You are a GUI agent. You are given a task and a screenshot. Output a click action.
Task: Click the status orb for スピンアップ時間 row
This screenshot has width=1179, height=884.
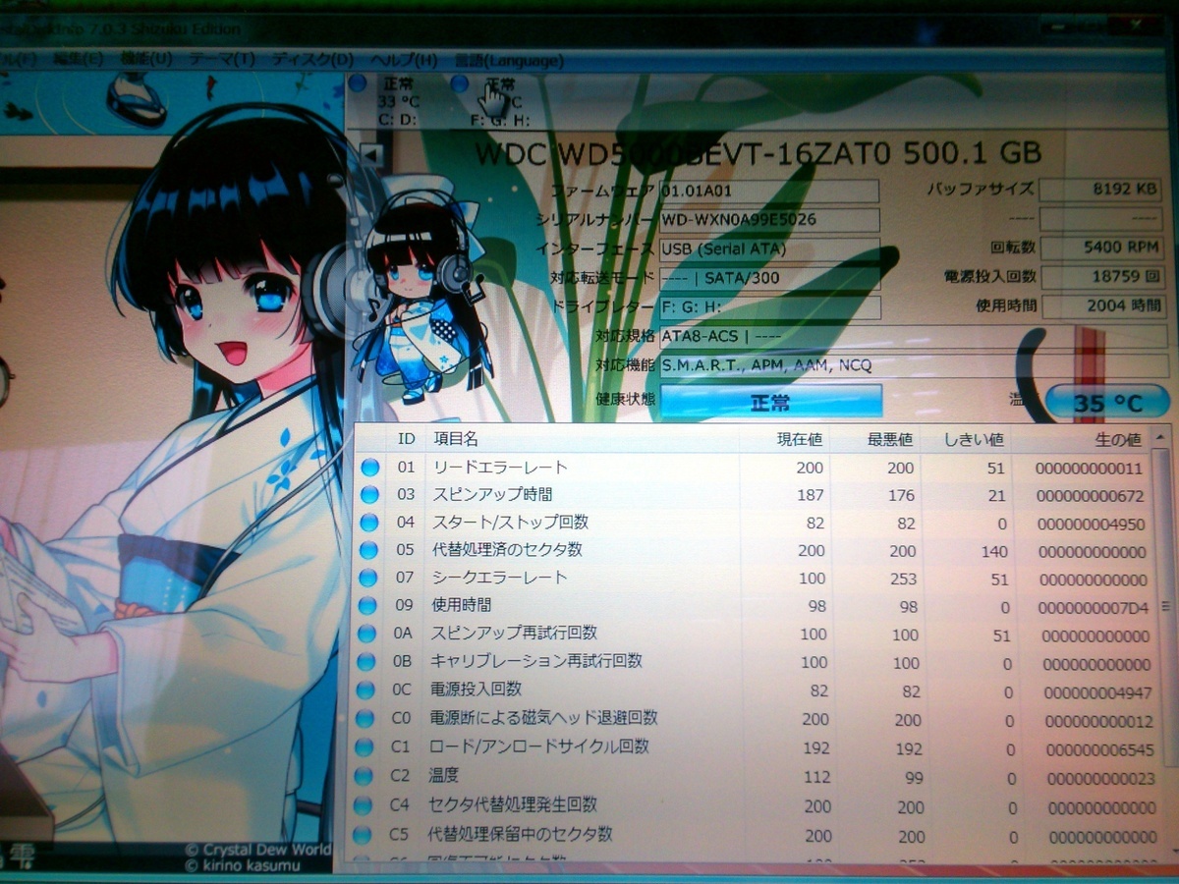[369, 495]
